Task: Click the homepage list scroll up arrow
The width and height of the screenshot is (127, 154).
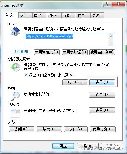Action: pos(111,36)
